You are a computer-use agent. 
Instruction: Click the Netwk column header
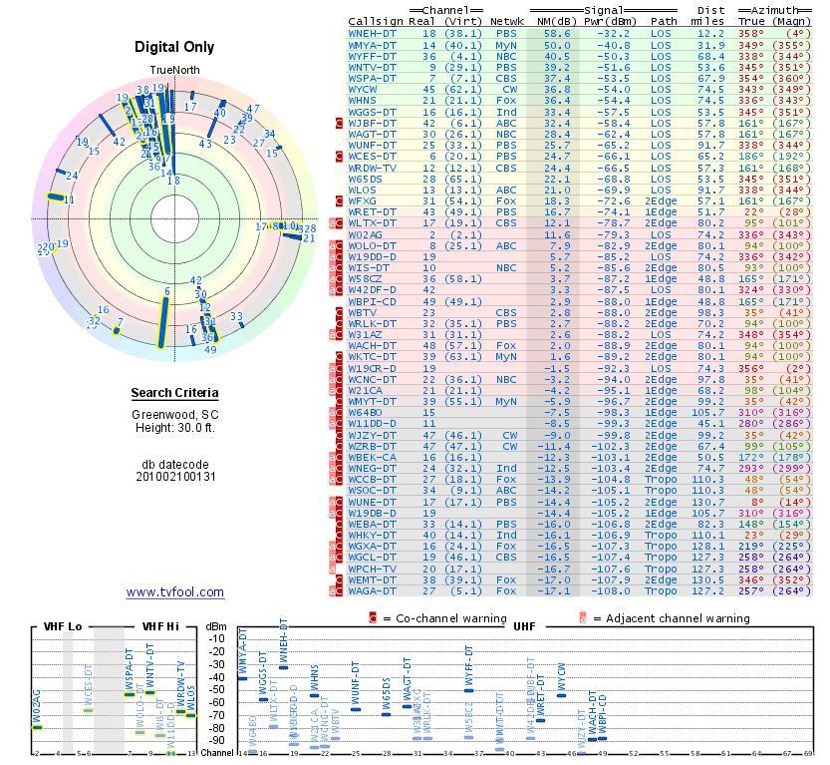506,22
